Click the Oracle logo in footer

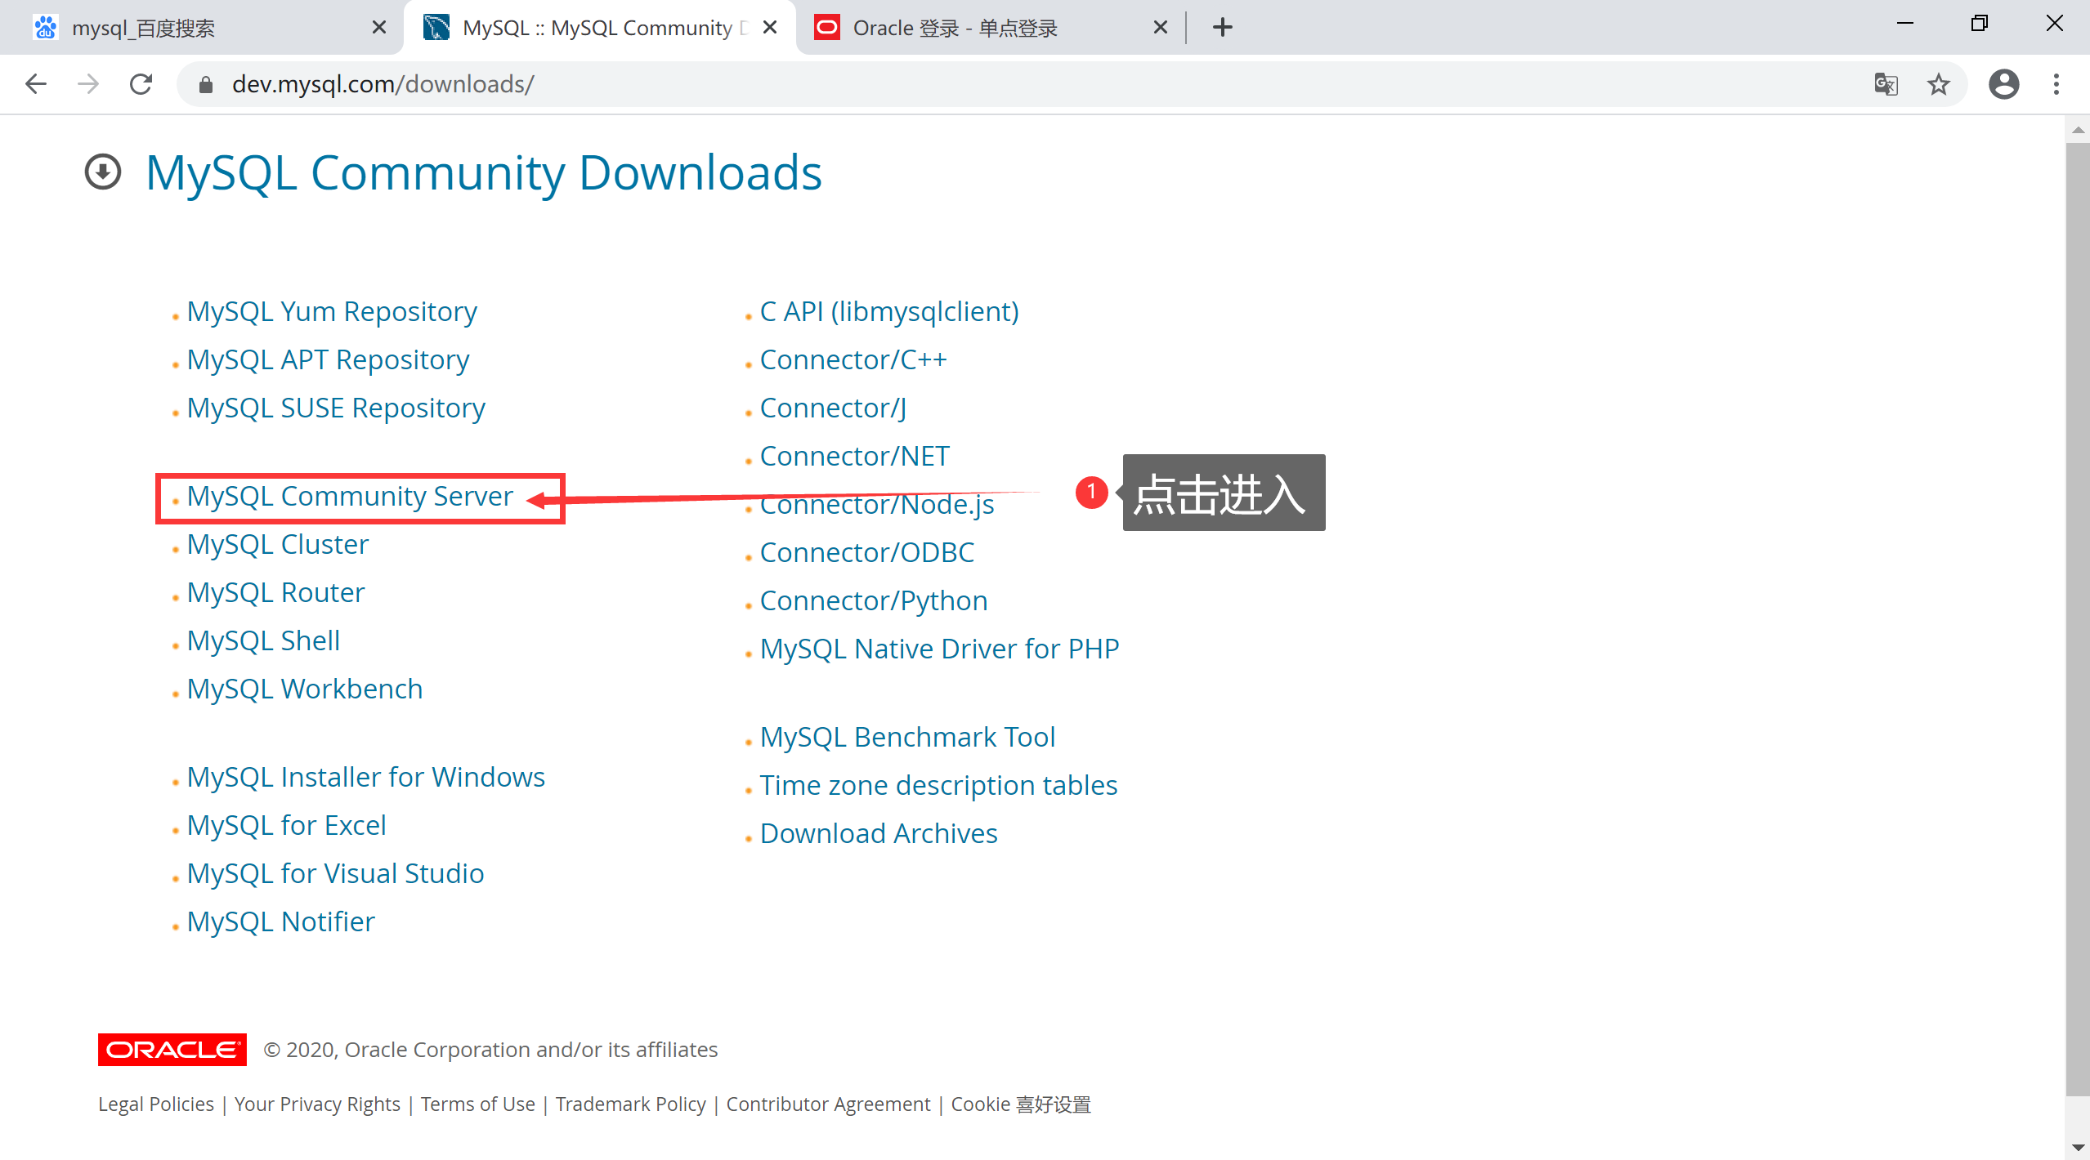(x=172, y=1050)
